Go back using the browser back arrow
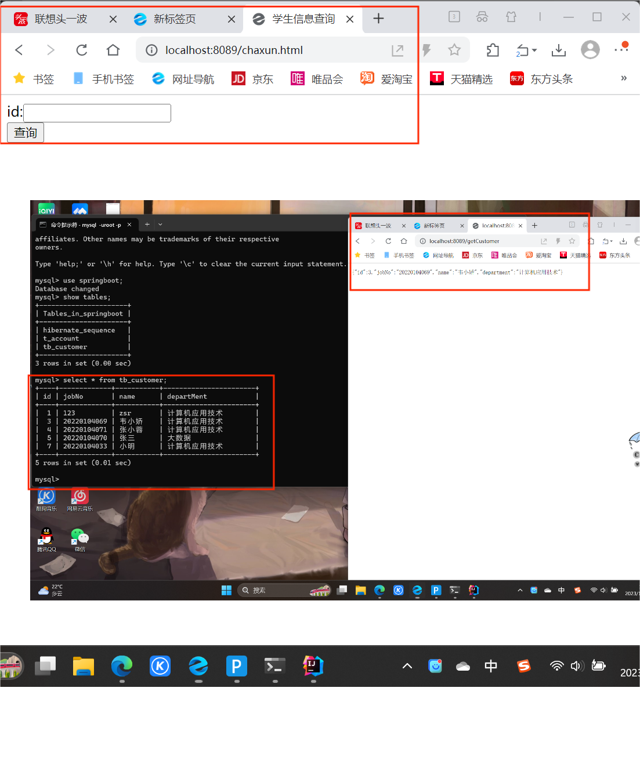This screenshot has width=640, height=771. click(19, 50)
